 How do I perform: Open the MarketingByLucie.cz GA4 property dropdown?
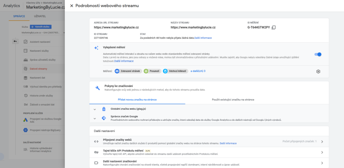coord(43,33)
